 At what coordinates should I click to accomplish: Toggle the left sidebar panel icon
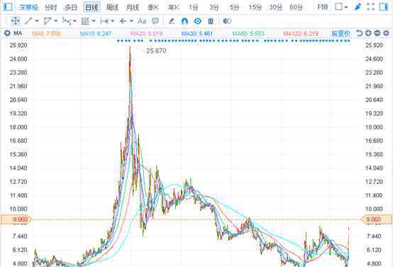tap(8, 7)
